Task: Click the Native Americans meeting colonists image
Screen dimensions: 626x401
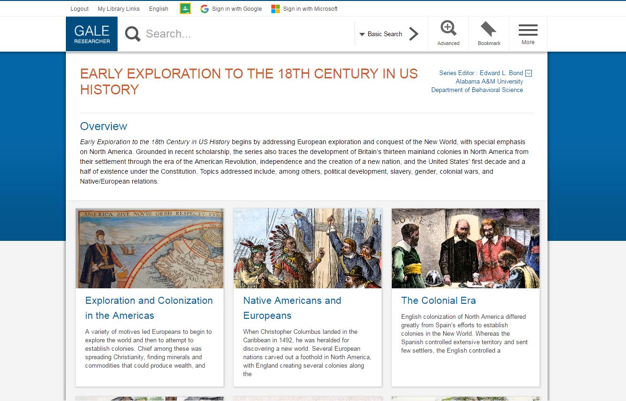Action: pyautogui.click(x=308, y=248)
